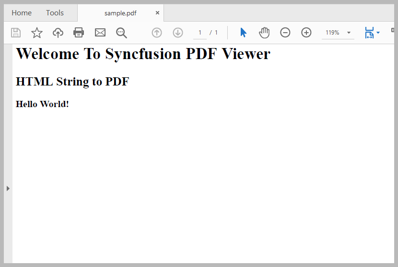This screenshot has width=398, height=267.
Task: Upload file using cloud arrow icon
Action: coord(58,33)
